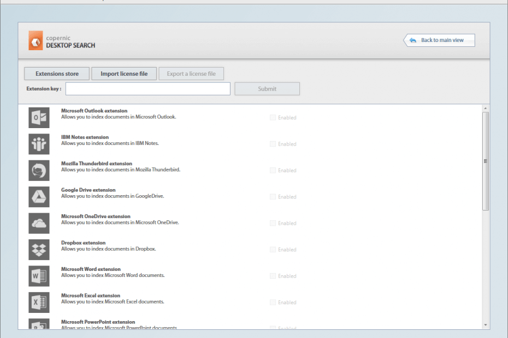The image size is (508, 338).
Task: Select the 'Microsoft PowerPoint extension' title
Action: pyautogui.click(x=98, y=322)
